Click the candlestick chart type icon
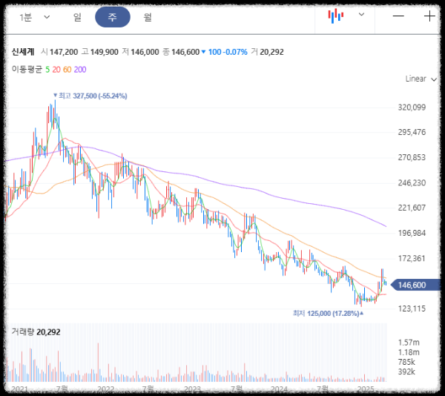Screen dimensions: 445x396 pyautogui.click(x=336, y=16)
